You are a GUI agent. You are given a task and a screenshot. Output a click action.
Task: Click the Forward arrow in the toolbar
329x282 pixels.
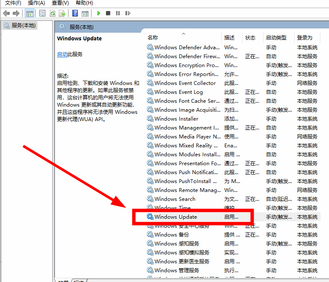(x=16, y=13)
